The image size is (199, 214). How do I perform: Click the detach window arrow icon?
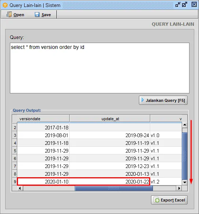point(185,5)
